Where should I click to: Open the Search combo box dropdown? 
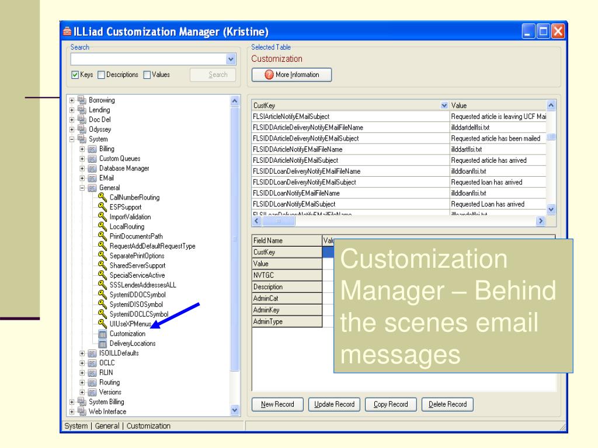tap(231, 59)
